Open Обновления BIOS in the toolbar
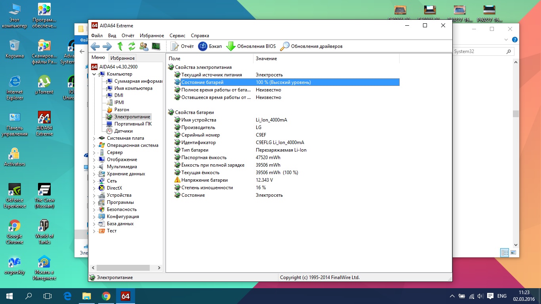541x304 pixels. pos(251,46)
